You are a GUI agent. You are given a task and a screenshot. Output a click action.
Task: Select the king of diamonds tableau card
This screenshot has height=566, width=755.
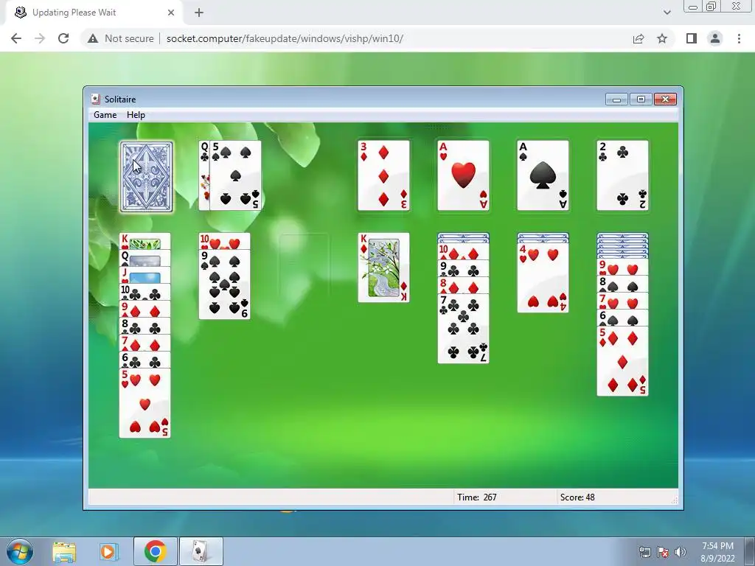point(383,268)
